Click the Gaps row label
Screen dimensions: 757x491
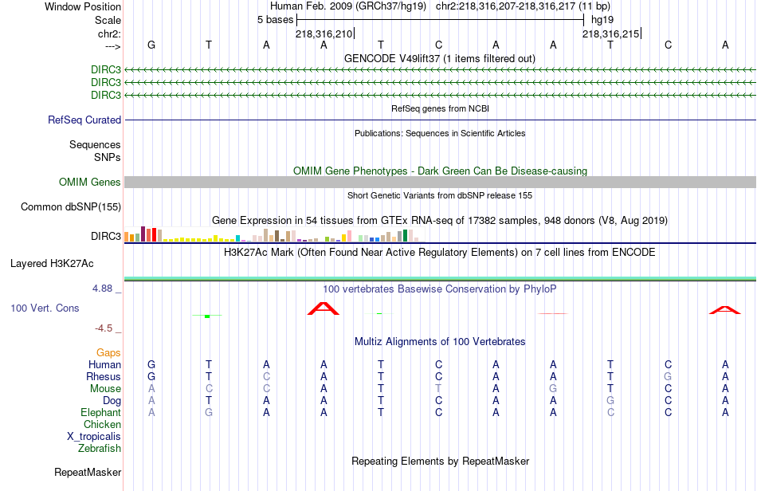click(108, 353)
